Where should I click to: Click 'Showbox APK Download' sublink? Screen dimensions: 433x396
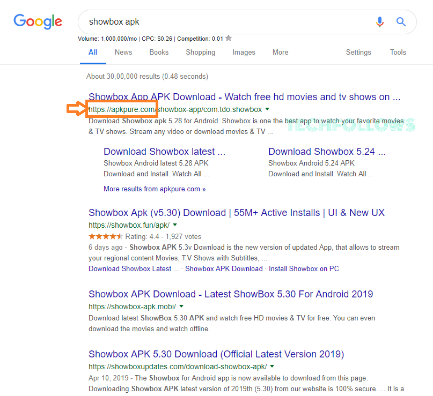(x=224, y=268)
